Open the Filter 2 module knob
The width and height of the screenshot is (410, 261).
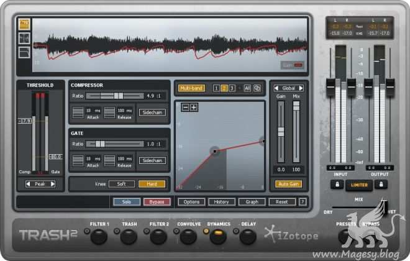158,237
